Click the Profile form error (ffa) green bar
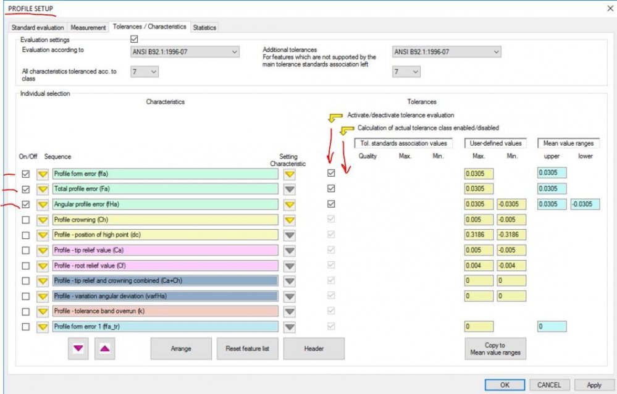The height and width of the screenshot is (394, 617). coord(165,174)
